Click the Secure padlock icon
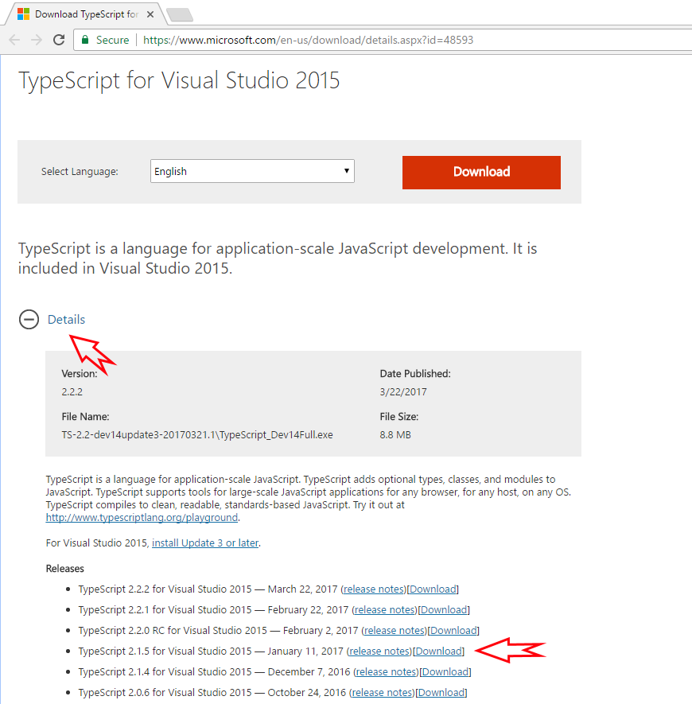The width and height of the screenshot is (692, 704). tap(84, 40)
